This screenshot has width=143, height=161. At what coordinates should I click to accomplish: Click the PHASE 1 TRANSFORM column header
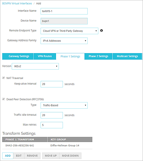[25, 140]
